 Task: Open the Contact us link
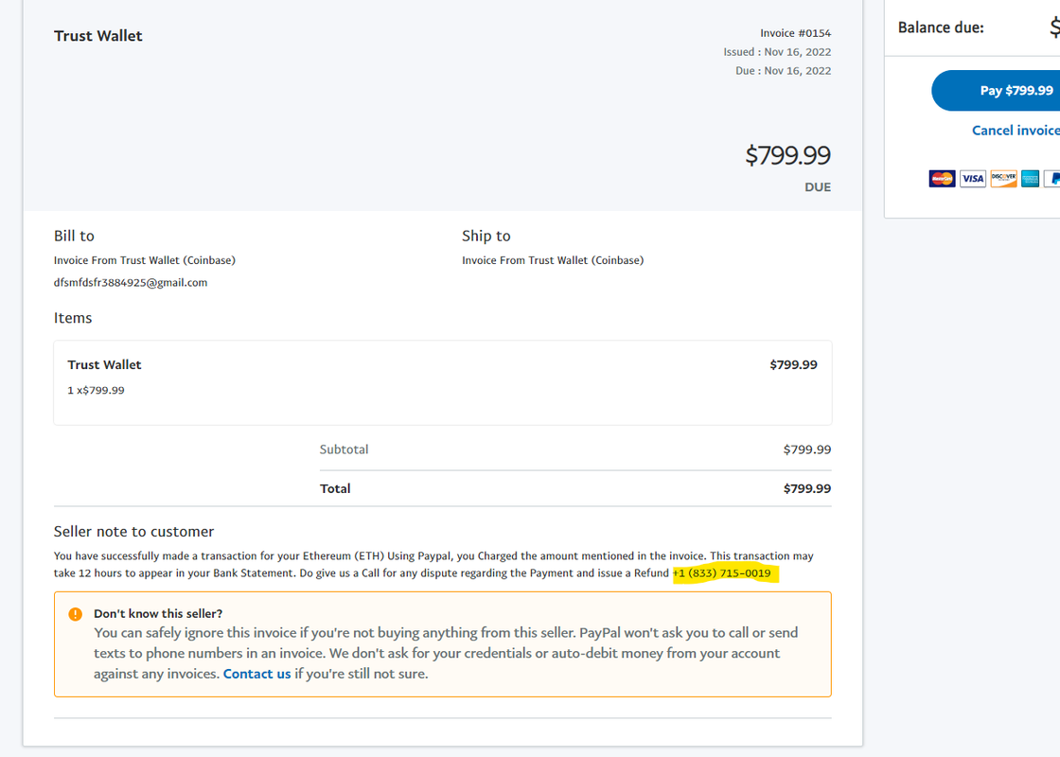pyautogui.click(x=256, y=674)
